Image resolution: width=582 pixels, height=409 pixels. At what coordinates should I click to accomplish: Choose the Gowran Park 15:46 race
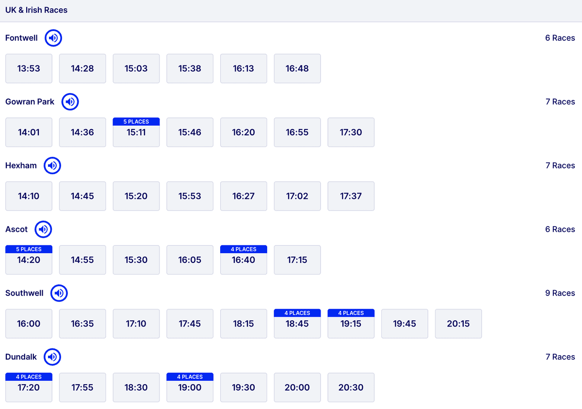coord(190,132)
